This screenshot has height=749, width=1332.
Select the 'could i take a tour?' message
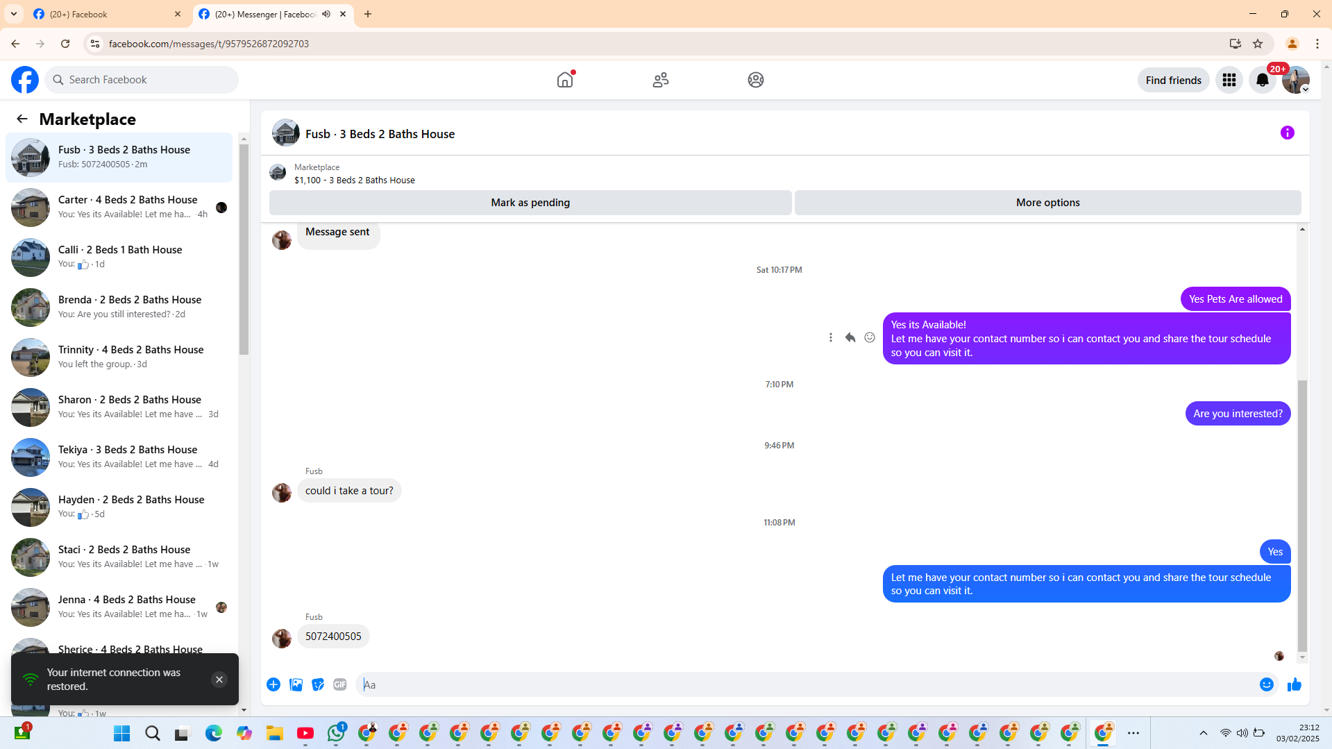tap(349, 491)
